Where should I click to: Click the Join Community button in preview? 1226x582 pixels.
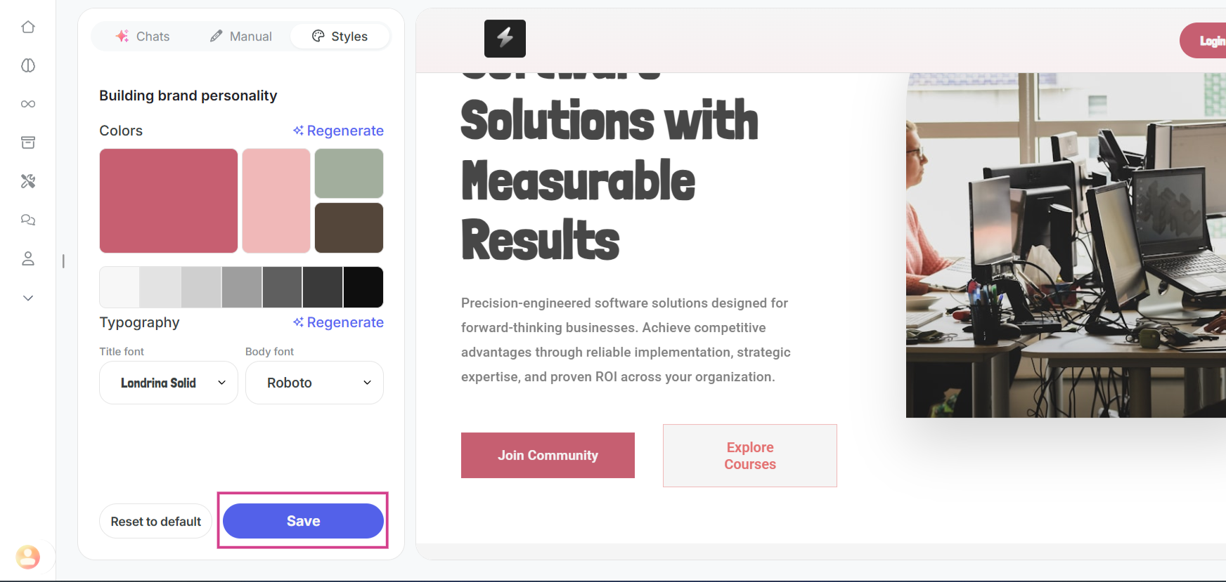click(x=548, y=455)
